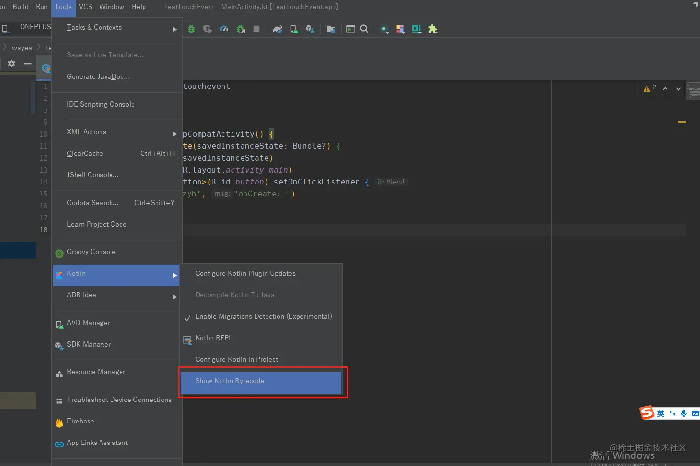This screenshot has width=700, height=466.
Task: Select the ONEPLUS device icon
Action: [x=5, y=29]
